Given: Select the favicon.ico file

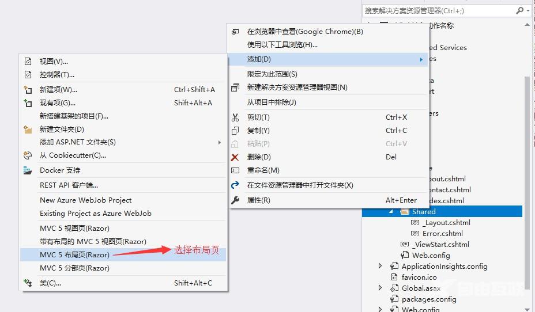Looking at the screenshot, I should (419, 277).
